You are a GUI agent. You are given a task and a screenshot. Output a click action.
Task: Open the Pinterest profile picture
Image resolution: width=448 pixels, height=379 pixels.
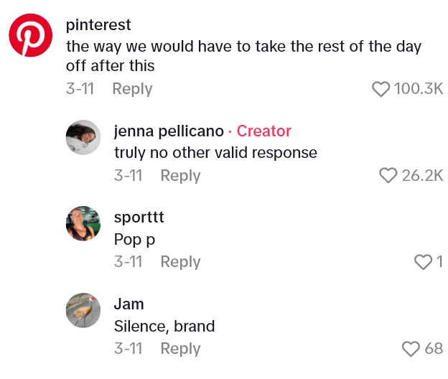(x=30, y=35)
